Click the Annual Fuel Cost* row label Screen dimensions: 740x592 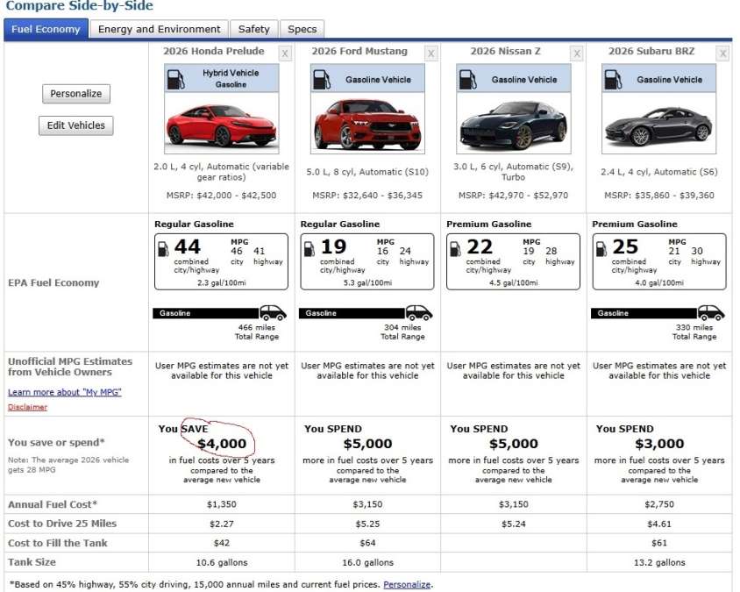[x=53, y=504]
